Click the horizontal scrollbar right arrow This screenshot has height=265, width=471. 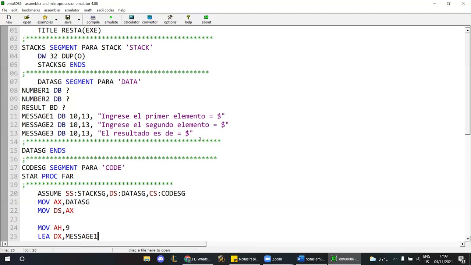tap(463, 244)
